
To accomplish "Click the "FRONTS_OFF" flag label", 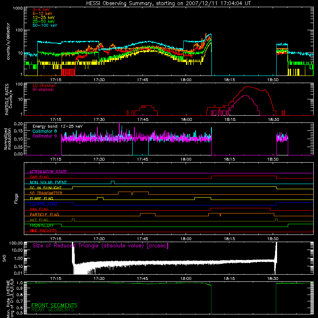I will pos(42,225).
